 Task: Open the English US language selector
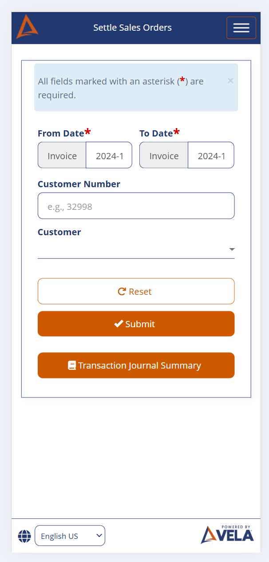tap(70, 536)
